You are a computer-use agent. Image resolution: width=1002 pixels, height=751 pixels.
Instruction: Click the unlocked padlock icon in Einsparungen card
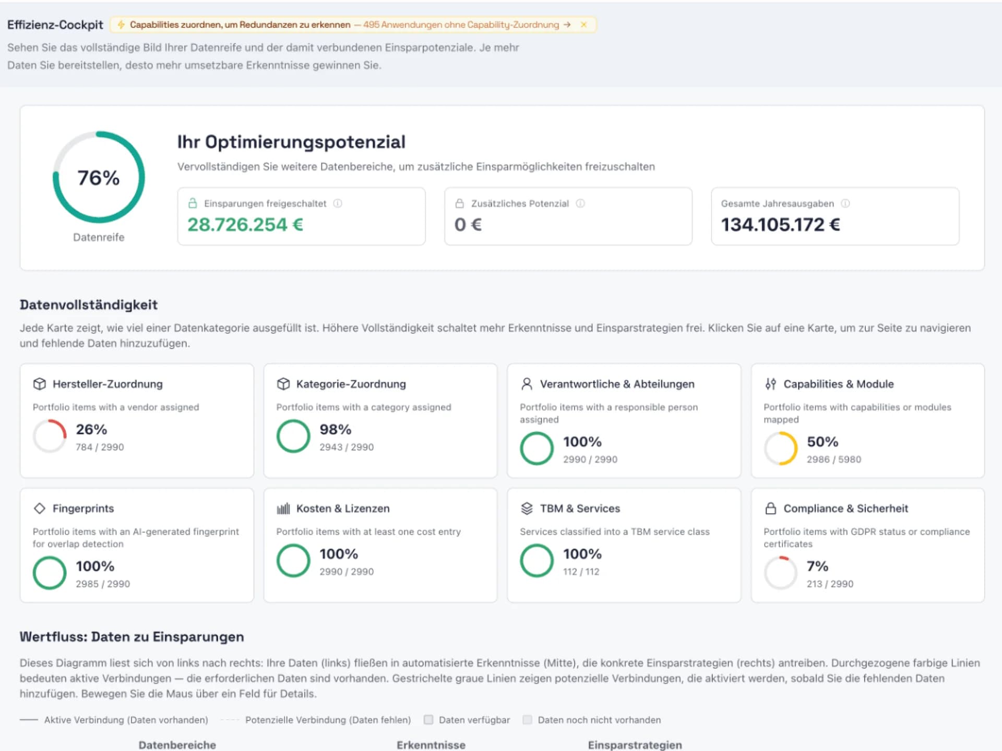(x=193, y=203)
